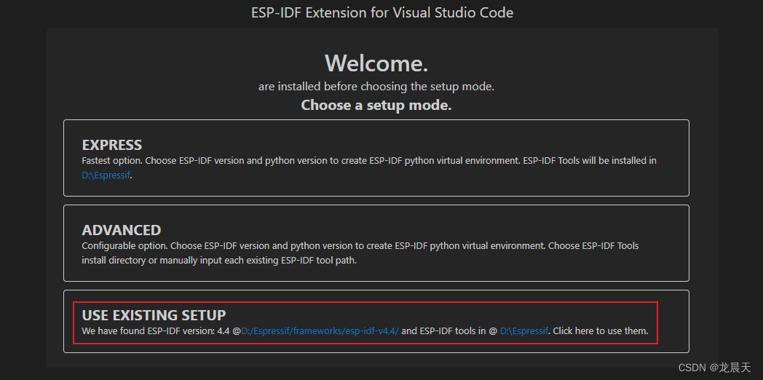763x380 pixels.
Task: Click the 'Choose a setup mode.' heading
Action: [376, 105]
